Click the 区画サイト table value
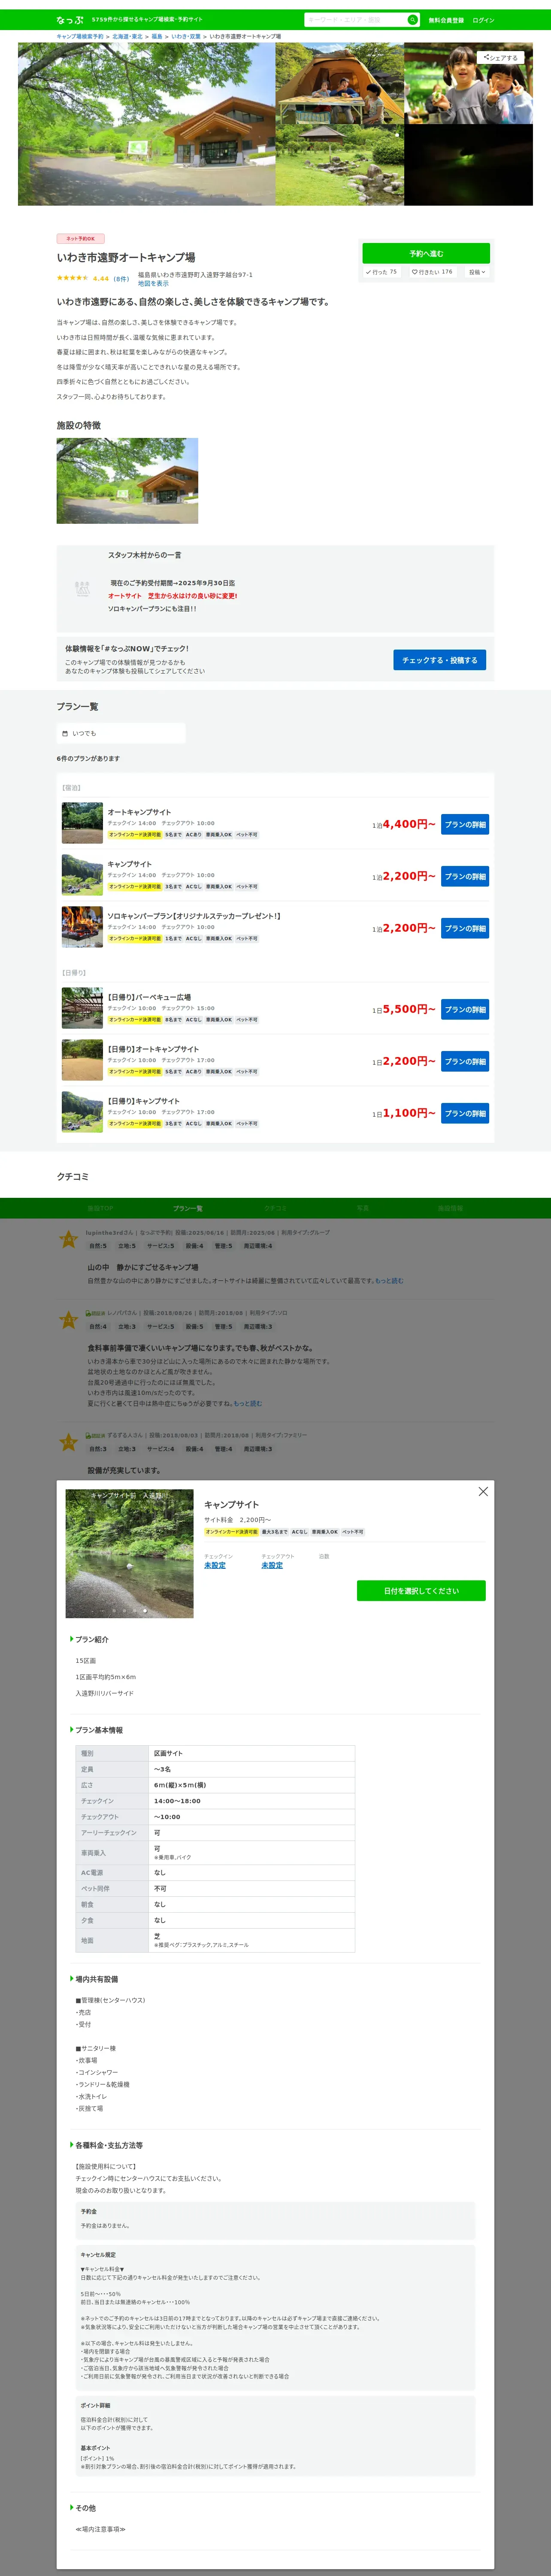551x2576 pixels. coord(168,1753)
